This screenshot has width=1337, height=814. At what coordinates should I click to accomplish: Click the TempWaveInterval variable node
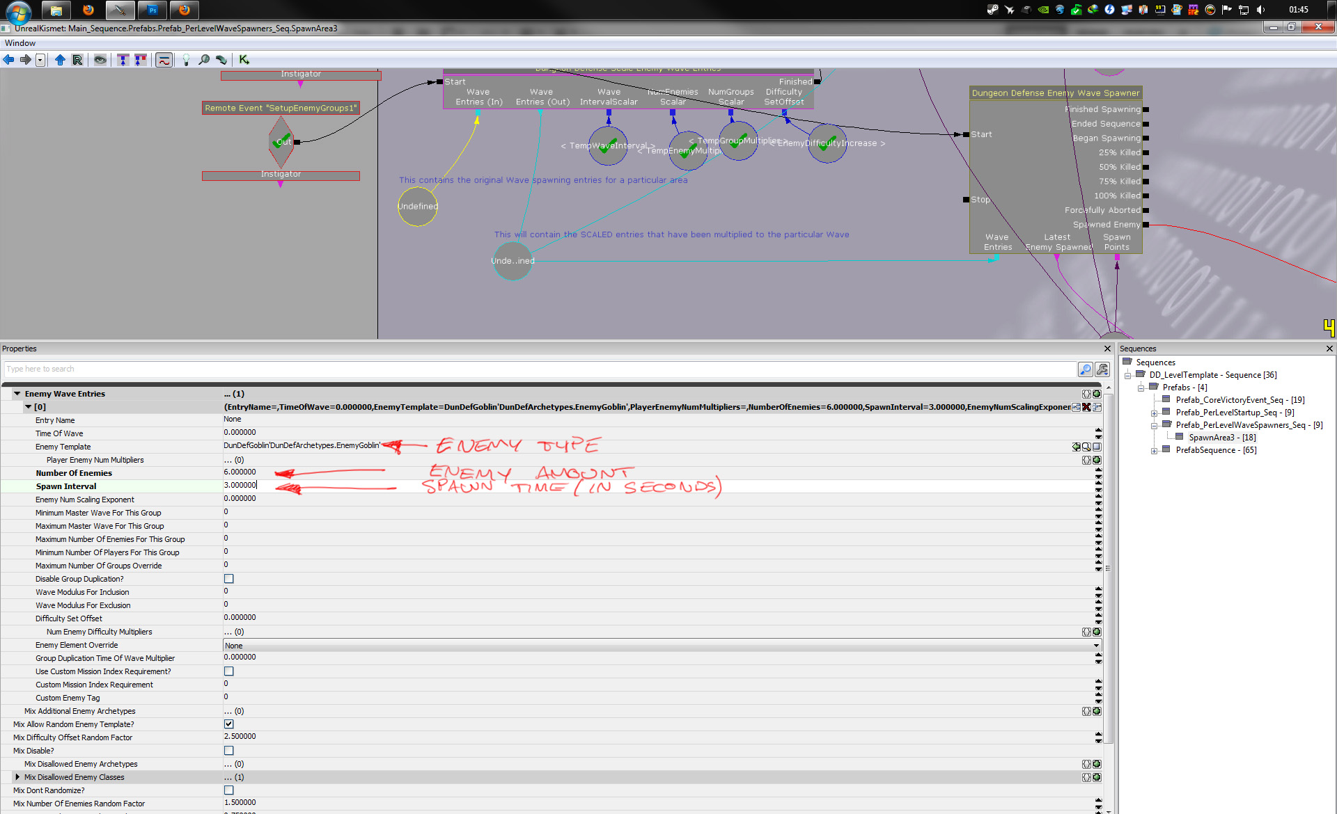pyautogui.click(x=607, y=145)
